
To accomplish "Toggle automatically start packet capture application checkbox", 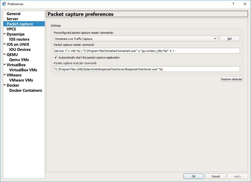I will [x=56, y=57].
